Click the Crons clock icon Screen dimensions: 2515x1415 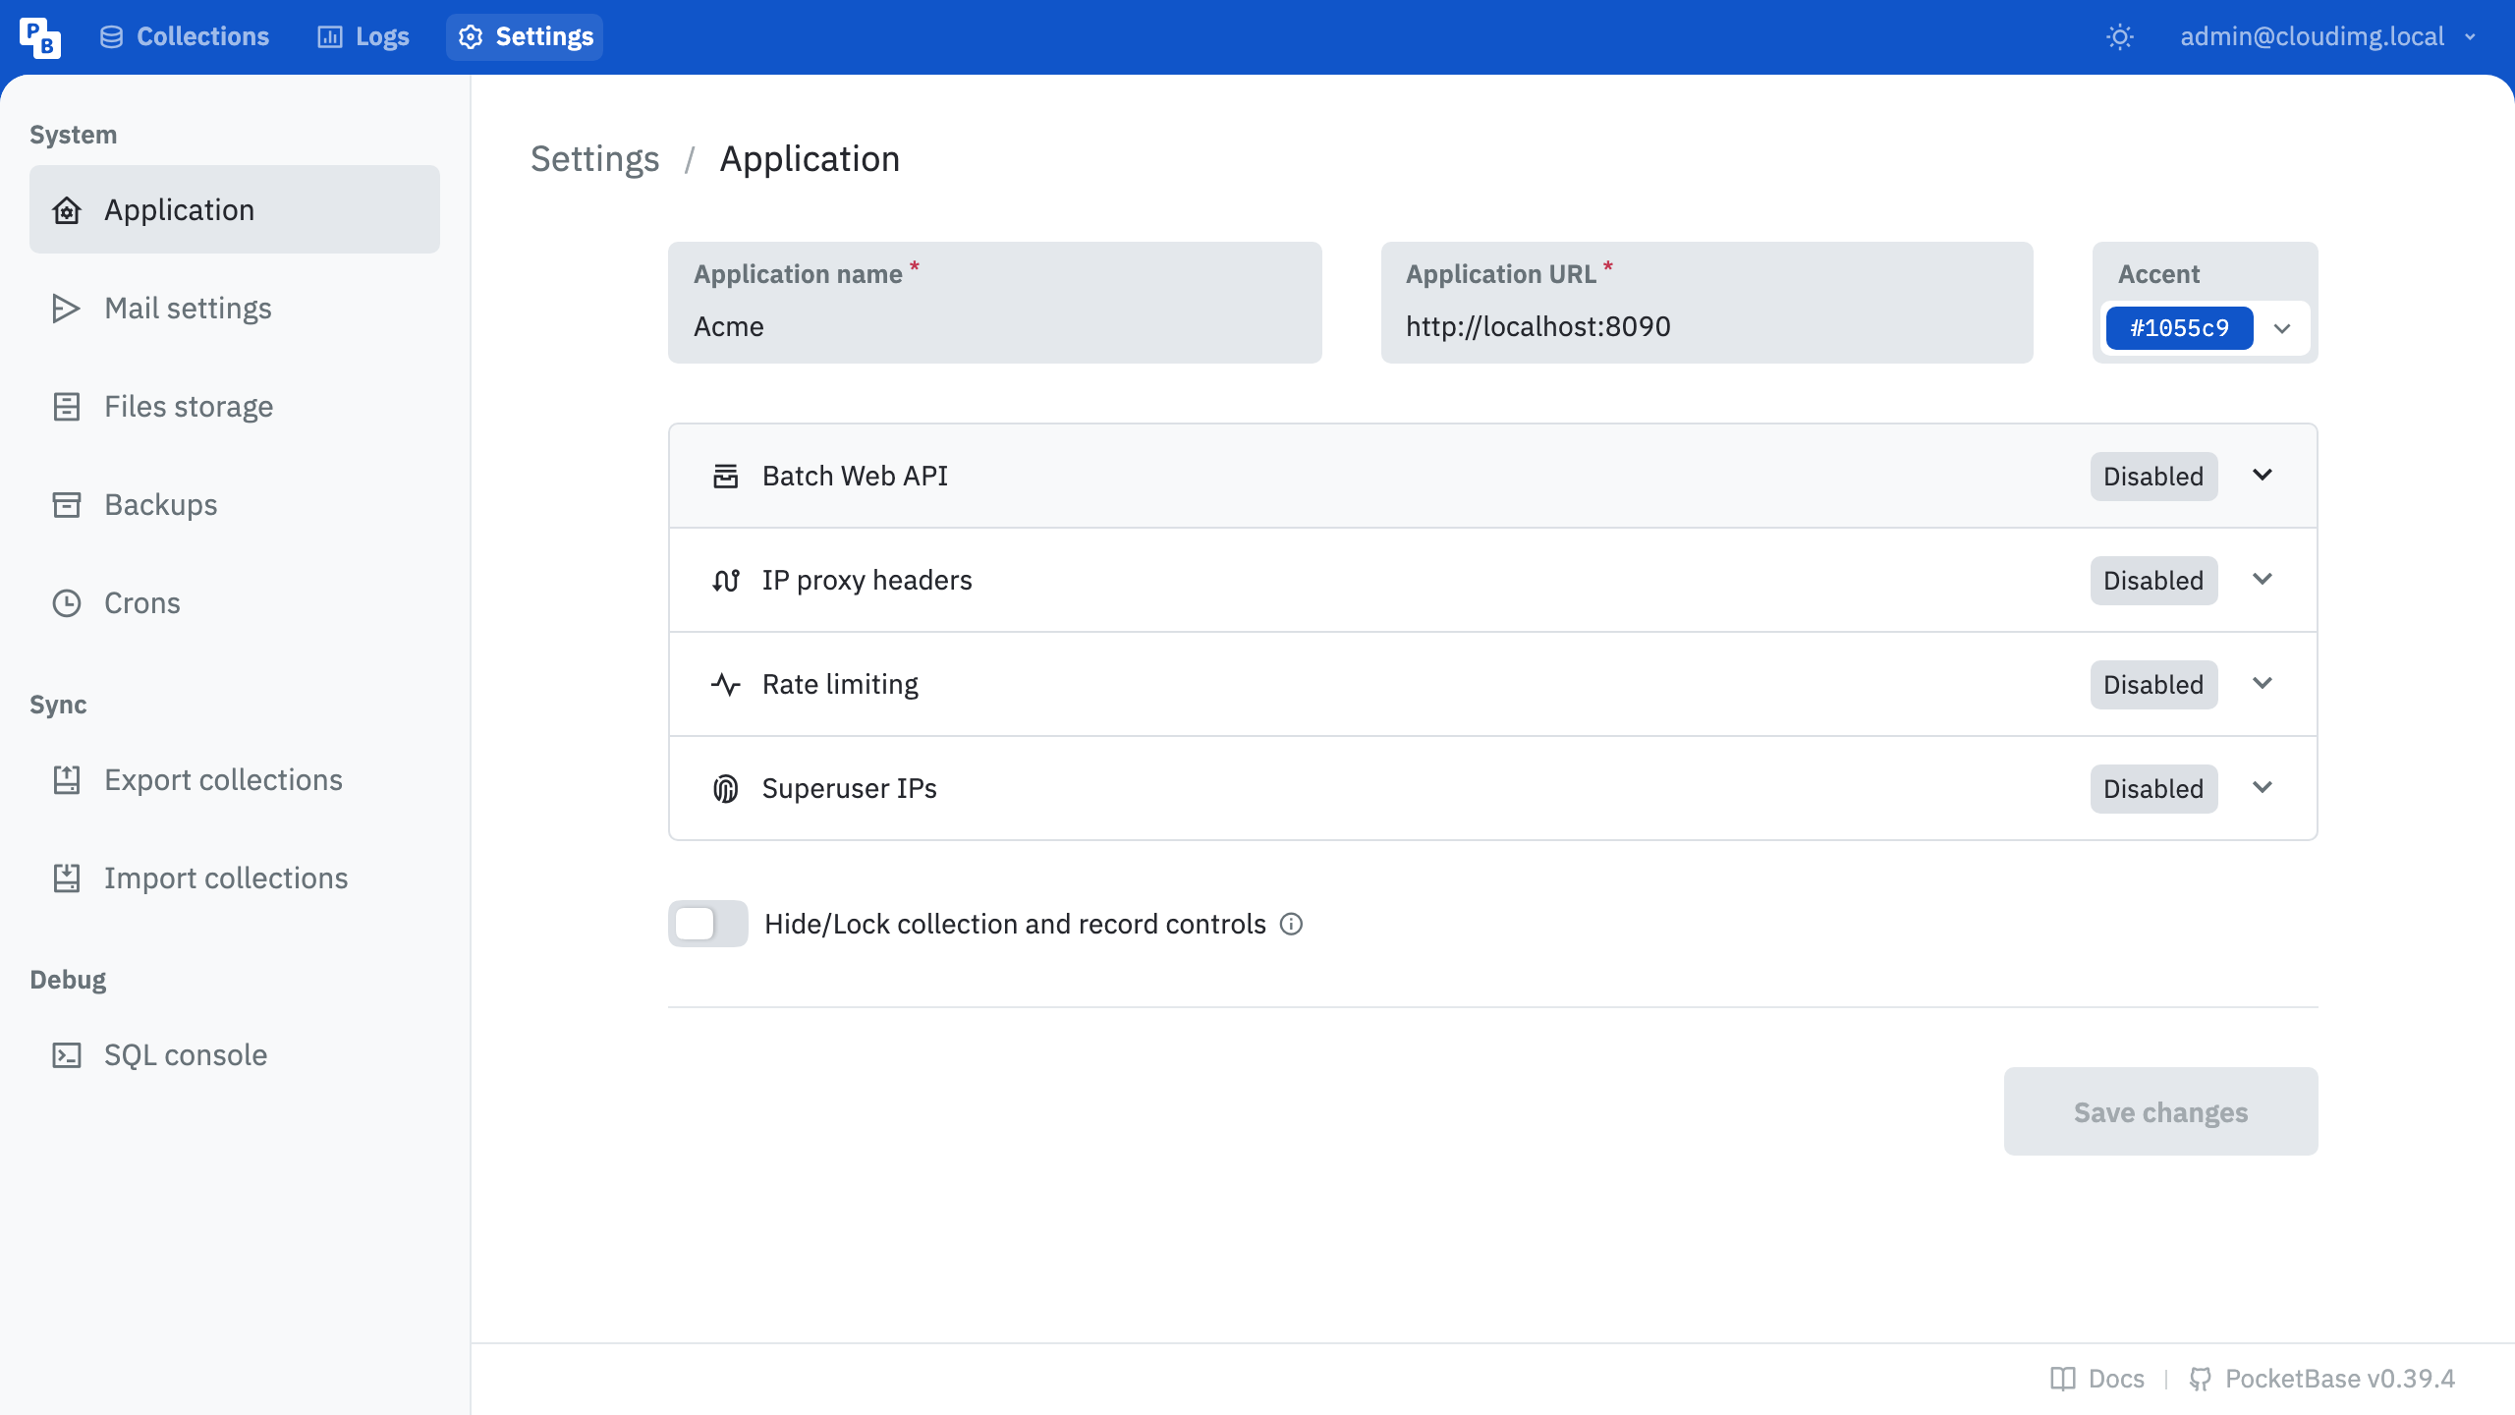(67, 603)
